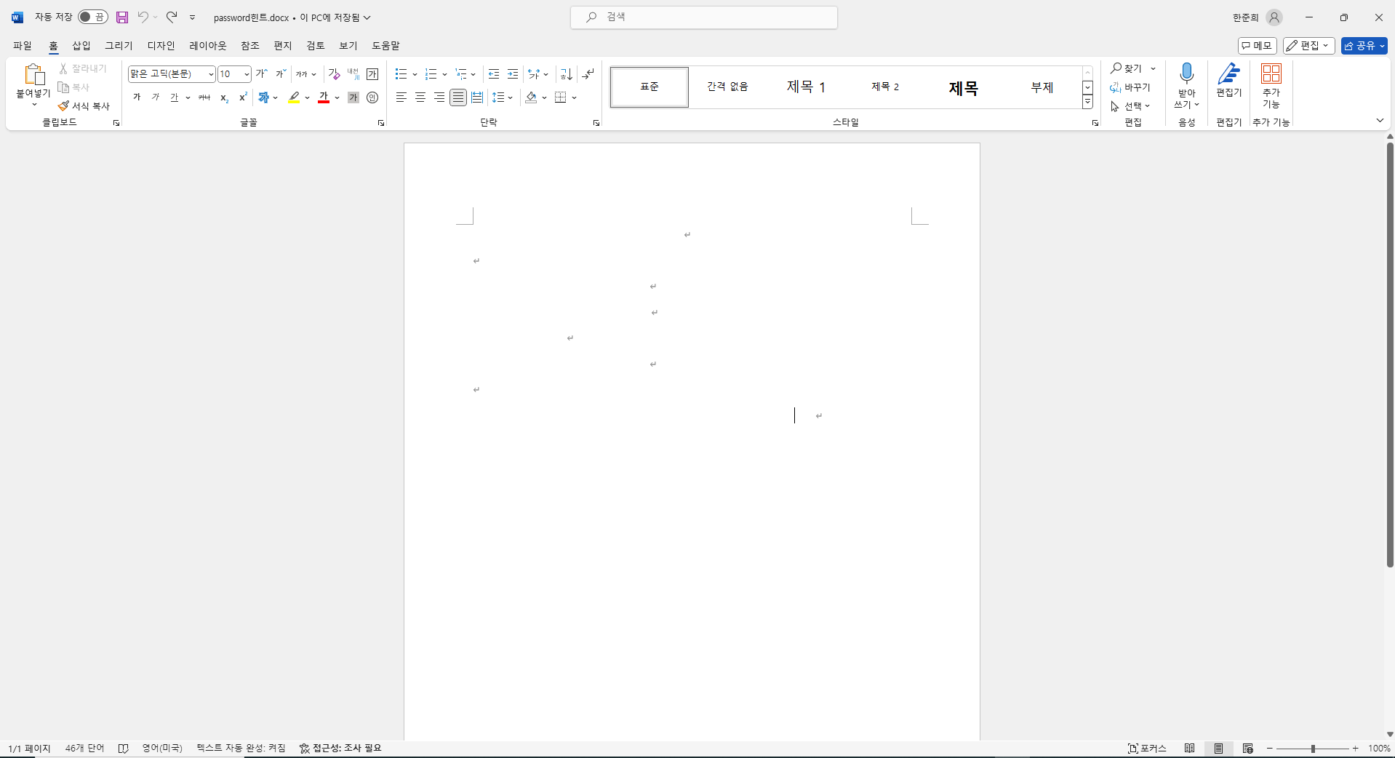The image size is (1395, 758).
Task: Open the 보기 ribbon tab
Action: pyautogui.click(x=348, y=45)
